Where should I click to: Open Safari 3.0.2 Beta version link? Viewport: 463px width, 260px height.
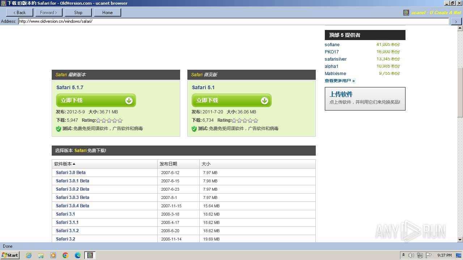click(72, 189)
